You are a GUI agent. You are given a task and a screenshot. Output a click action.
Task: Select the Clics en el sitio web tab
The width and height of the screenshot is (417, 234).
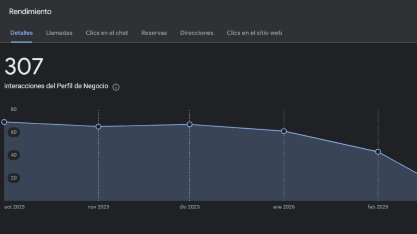point(254,33)
